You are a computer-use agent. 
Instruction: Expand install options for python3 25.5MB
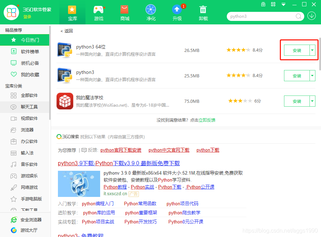click(312, 76)
